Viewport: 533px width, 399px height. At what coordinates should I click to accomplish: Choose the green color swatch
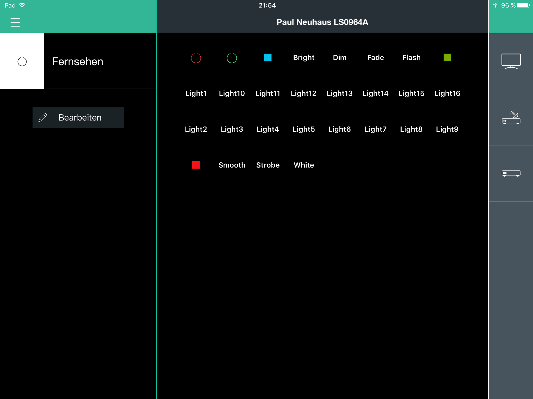(x=447, y=57)
